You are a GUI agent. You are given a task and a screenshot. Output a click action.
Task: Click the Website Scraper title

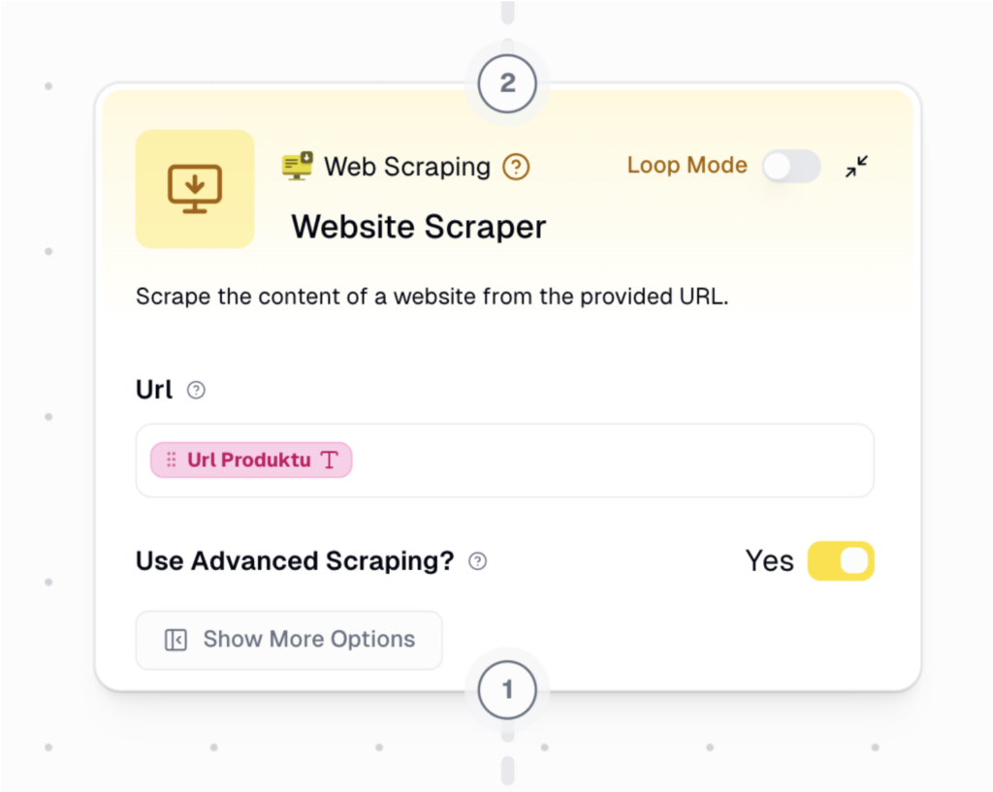coord(419,227)
